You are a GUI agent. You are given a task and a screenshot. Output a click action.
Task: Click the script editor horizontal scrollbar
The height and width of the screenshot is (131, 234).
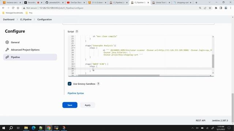pyautogui.click(x=119, y=75)
